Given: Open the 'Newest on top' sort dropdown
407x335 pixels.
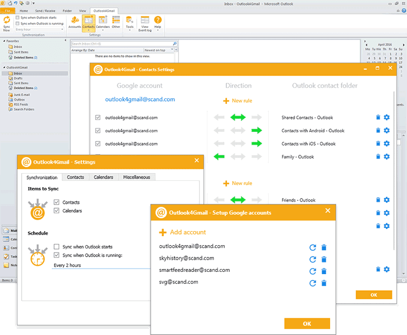Looking at the screenshot, I should [158, 50].
